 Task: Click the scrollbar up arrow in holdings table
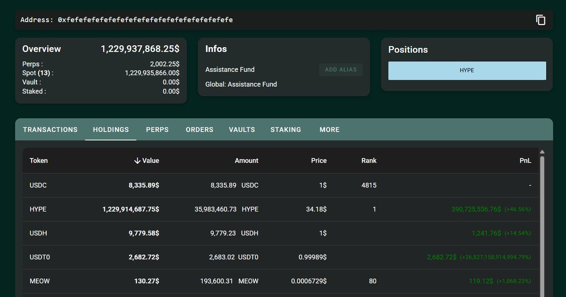pyautogui.click(x=542, y=152)
